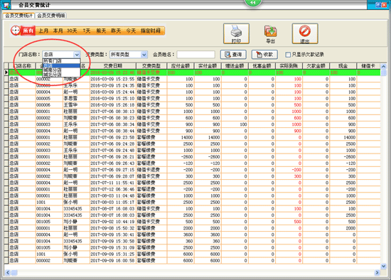
Task: Sort by 交费日期 column header
Action: click(113, 66)
